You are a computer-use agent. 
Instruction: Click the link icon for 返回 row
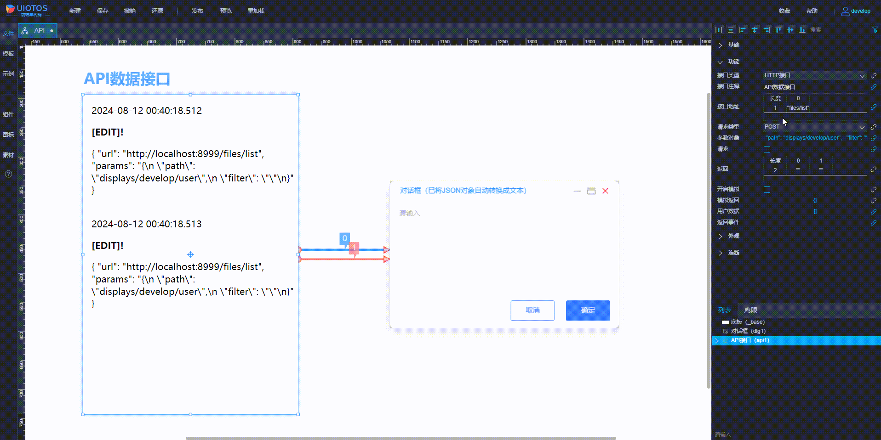pyautogui.click(x=873, y=169)
